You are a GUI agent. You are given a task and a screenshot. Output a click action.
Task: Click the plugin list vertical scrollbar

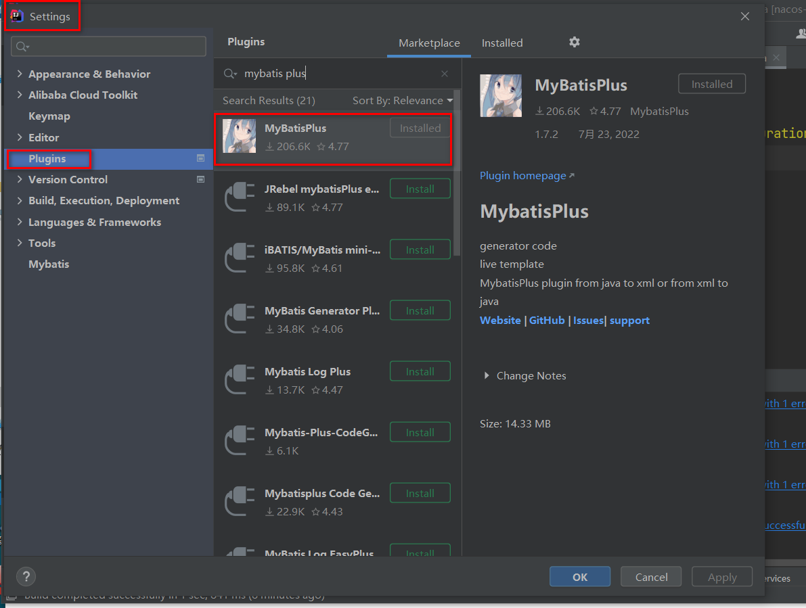coord(457,174)
